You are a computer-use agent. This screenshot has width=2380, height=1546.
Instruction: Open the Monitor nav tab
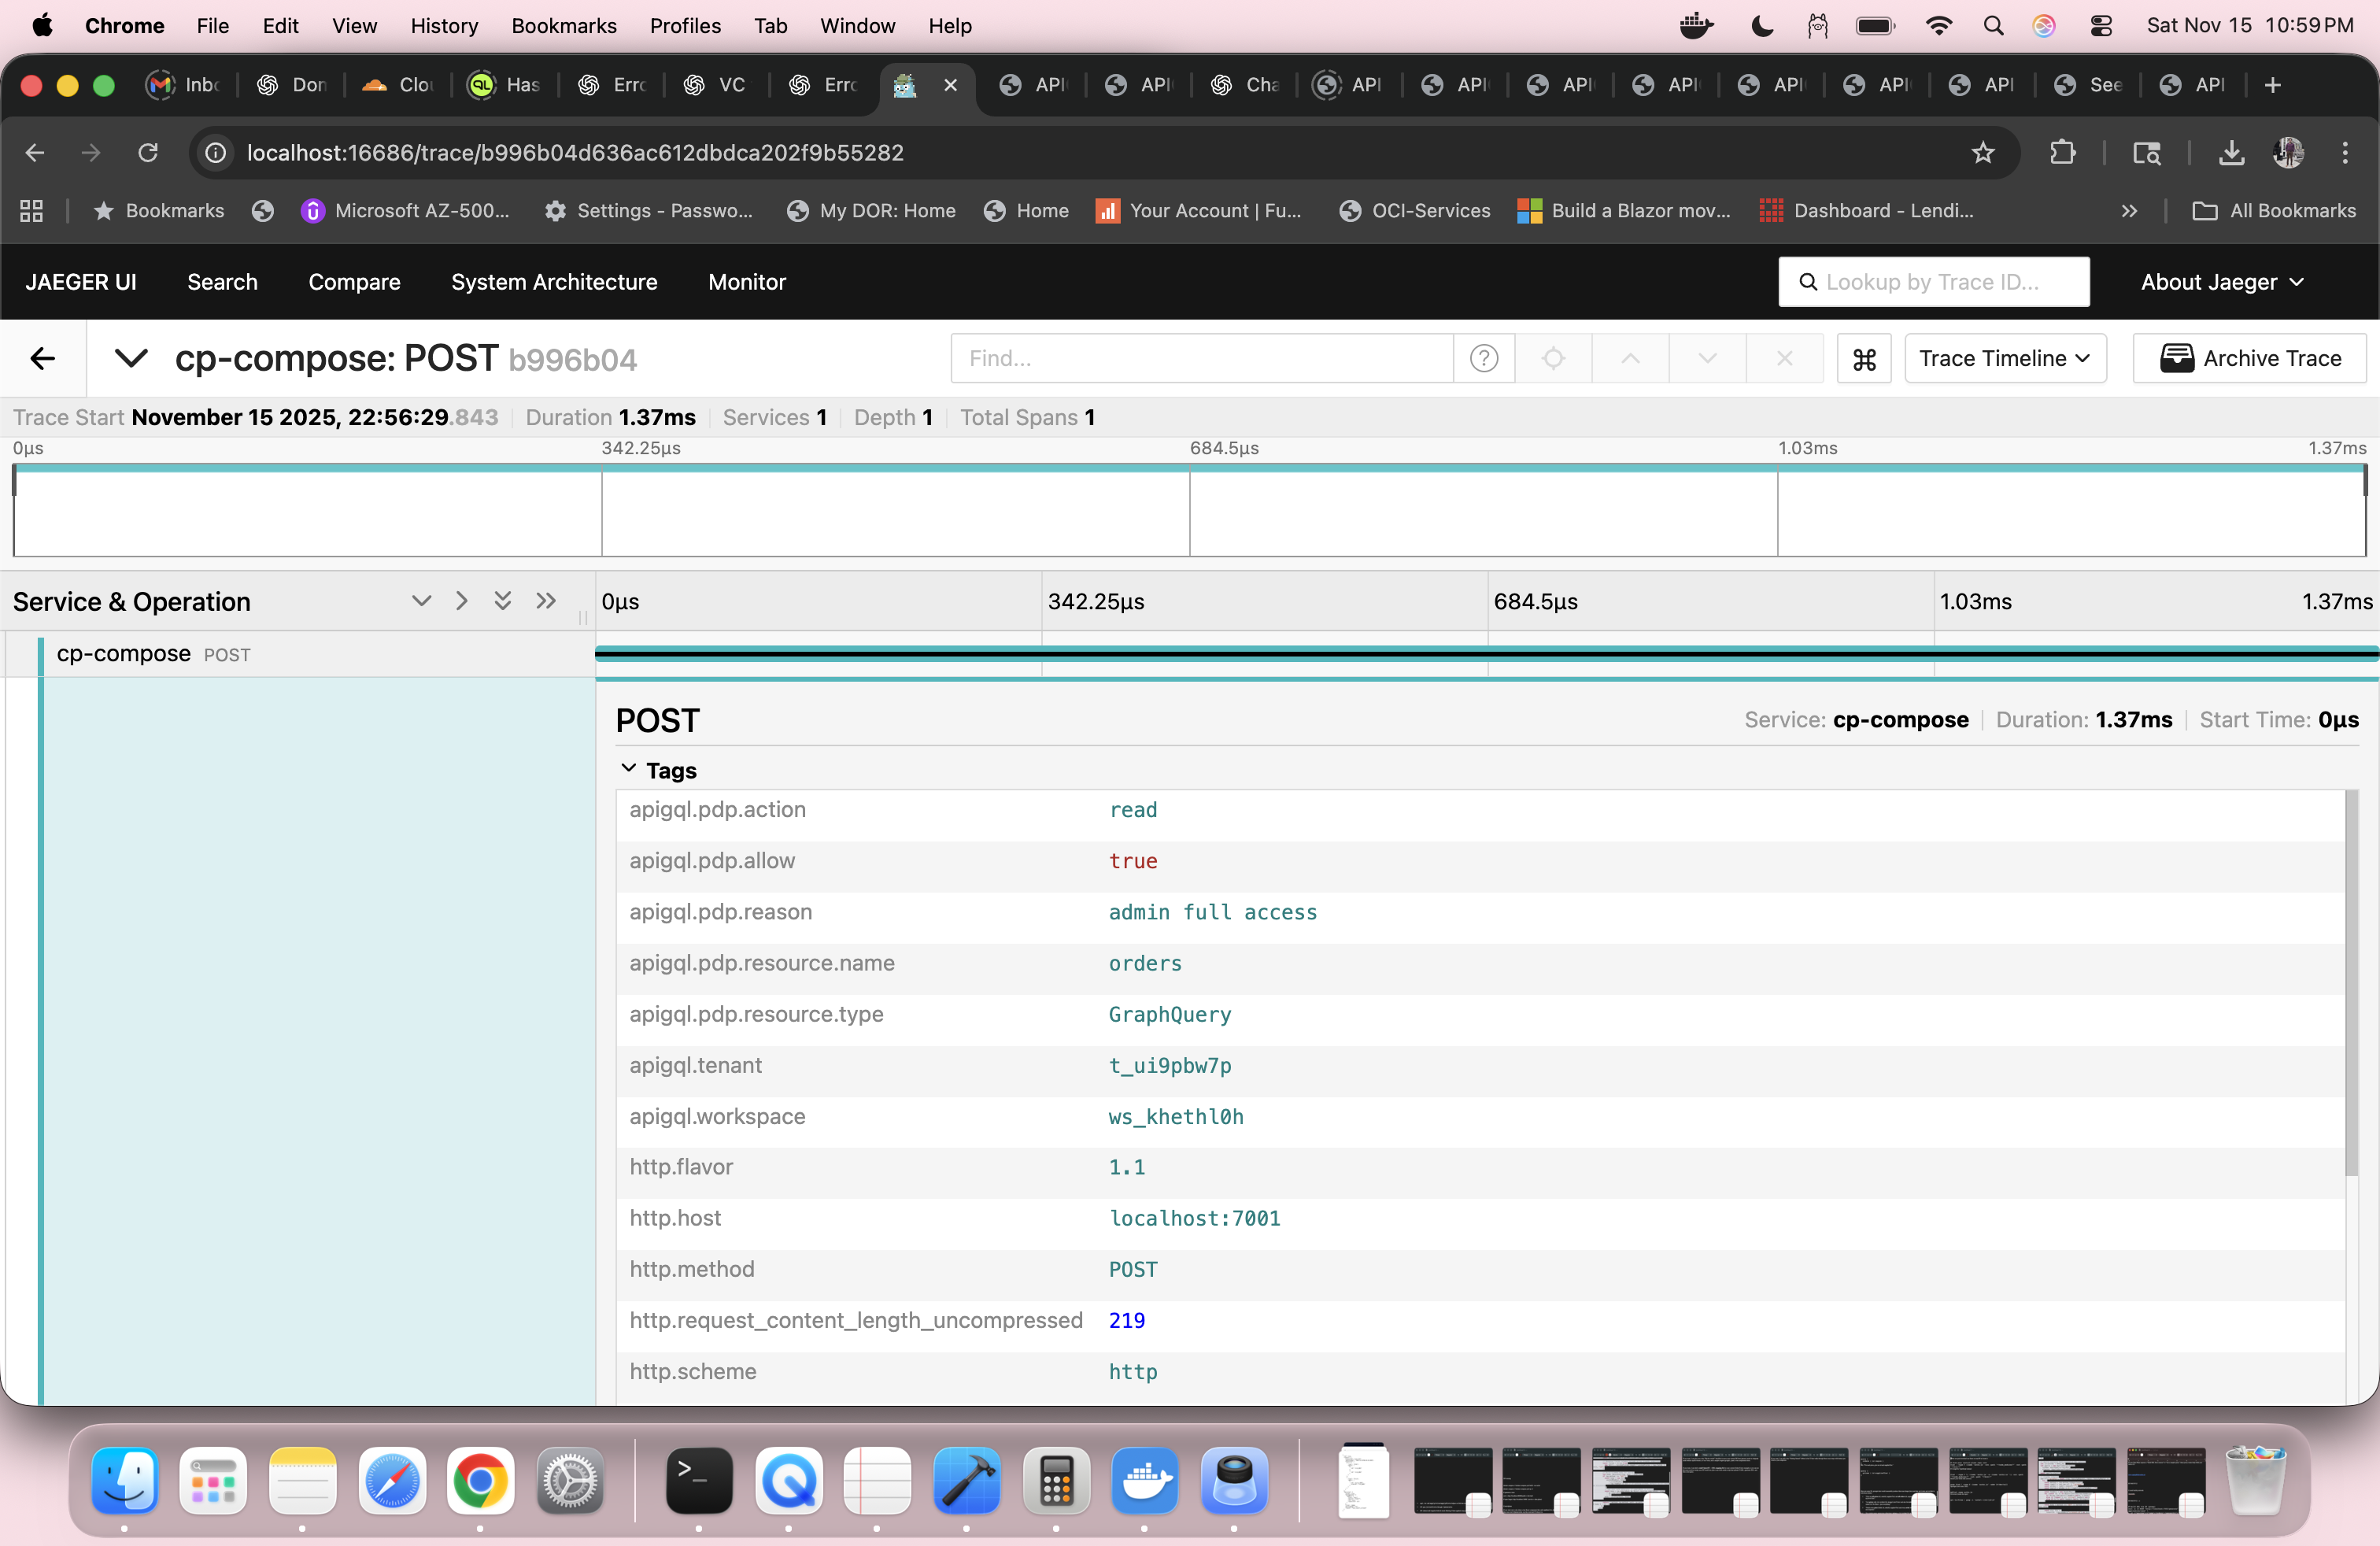747,283
